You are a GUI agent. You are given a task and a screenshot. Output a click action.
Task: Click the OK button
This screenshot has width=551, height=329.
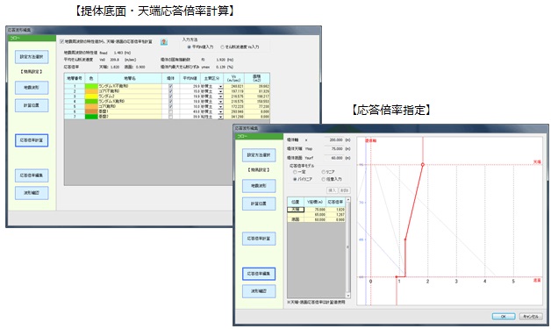[504, 317]
